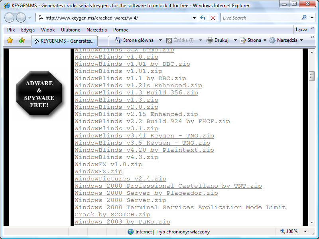Open the WindowFX.zip link

[x=98, y=172]
